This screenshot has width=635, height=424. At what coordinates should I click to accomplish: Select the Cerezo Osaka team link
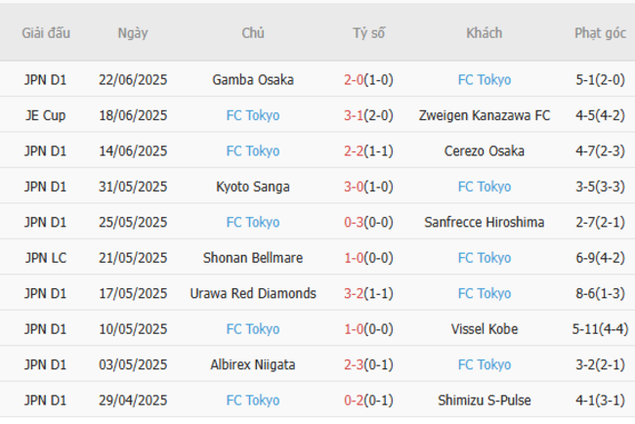tap(484, 151)
